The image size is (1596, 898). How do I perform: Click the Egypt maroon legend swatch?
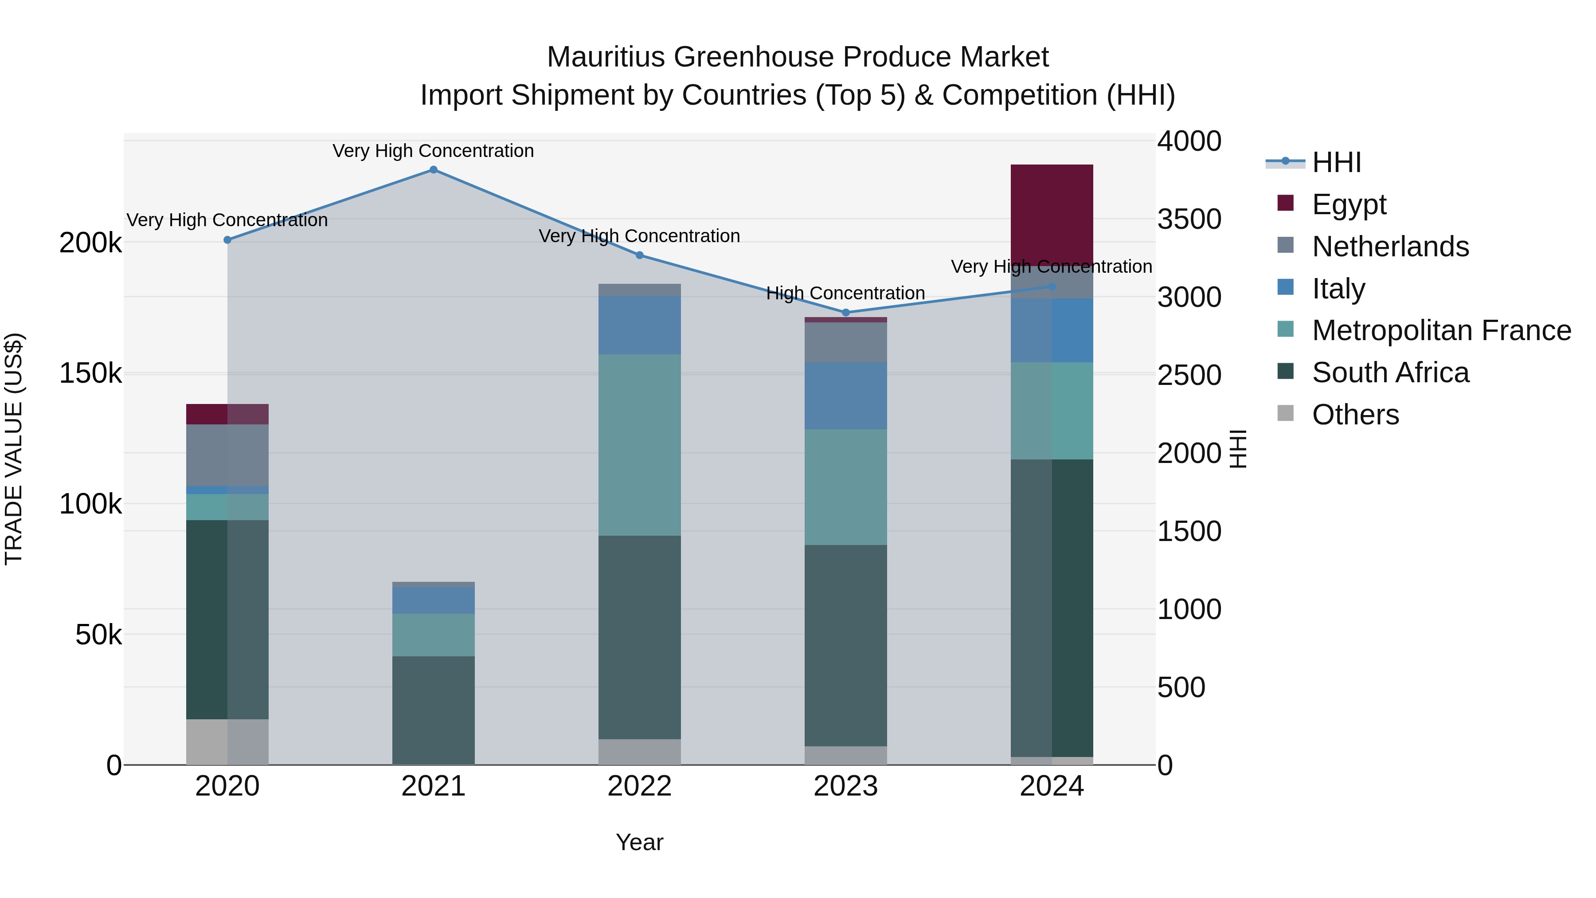coord(1286,203)
